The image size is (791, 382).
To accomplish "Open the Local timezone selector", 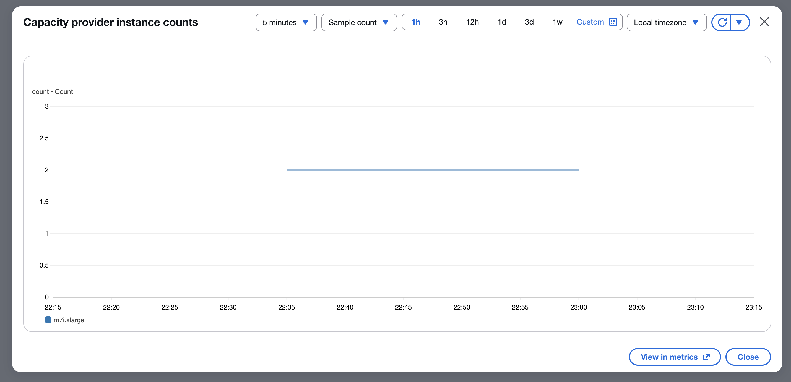I will coord(666,22).
